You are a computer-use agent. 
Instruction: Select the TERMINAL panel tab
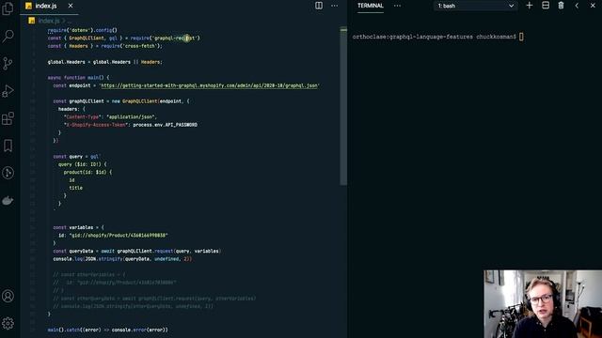click(x=370, y=6)
